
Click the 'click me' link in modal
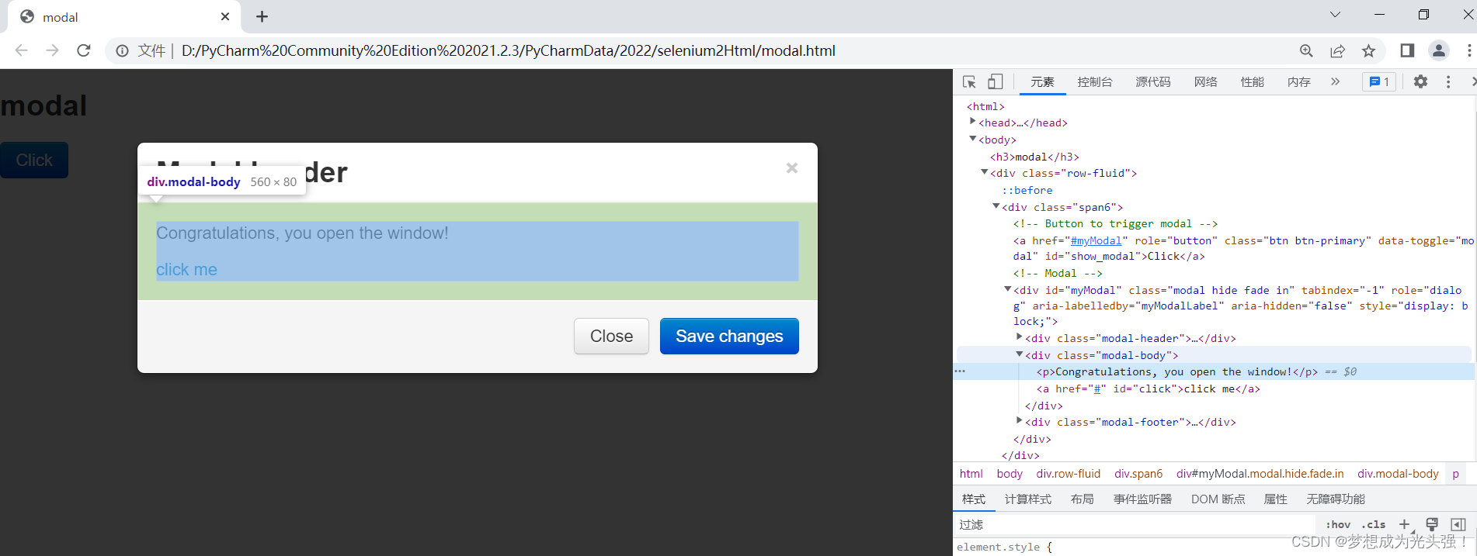[186, 270]
